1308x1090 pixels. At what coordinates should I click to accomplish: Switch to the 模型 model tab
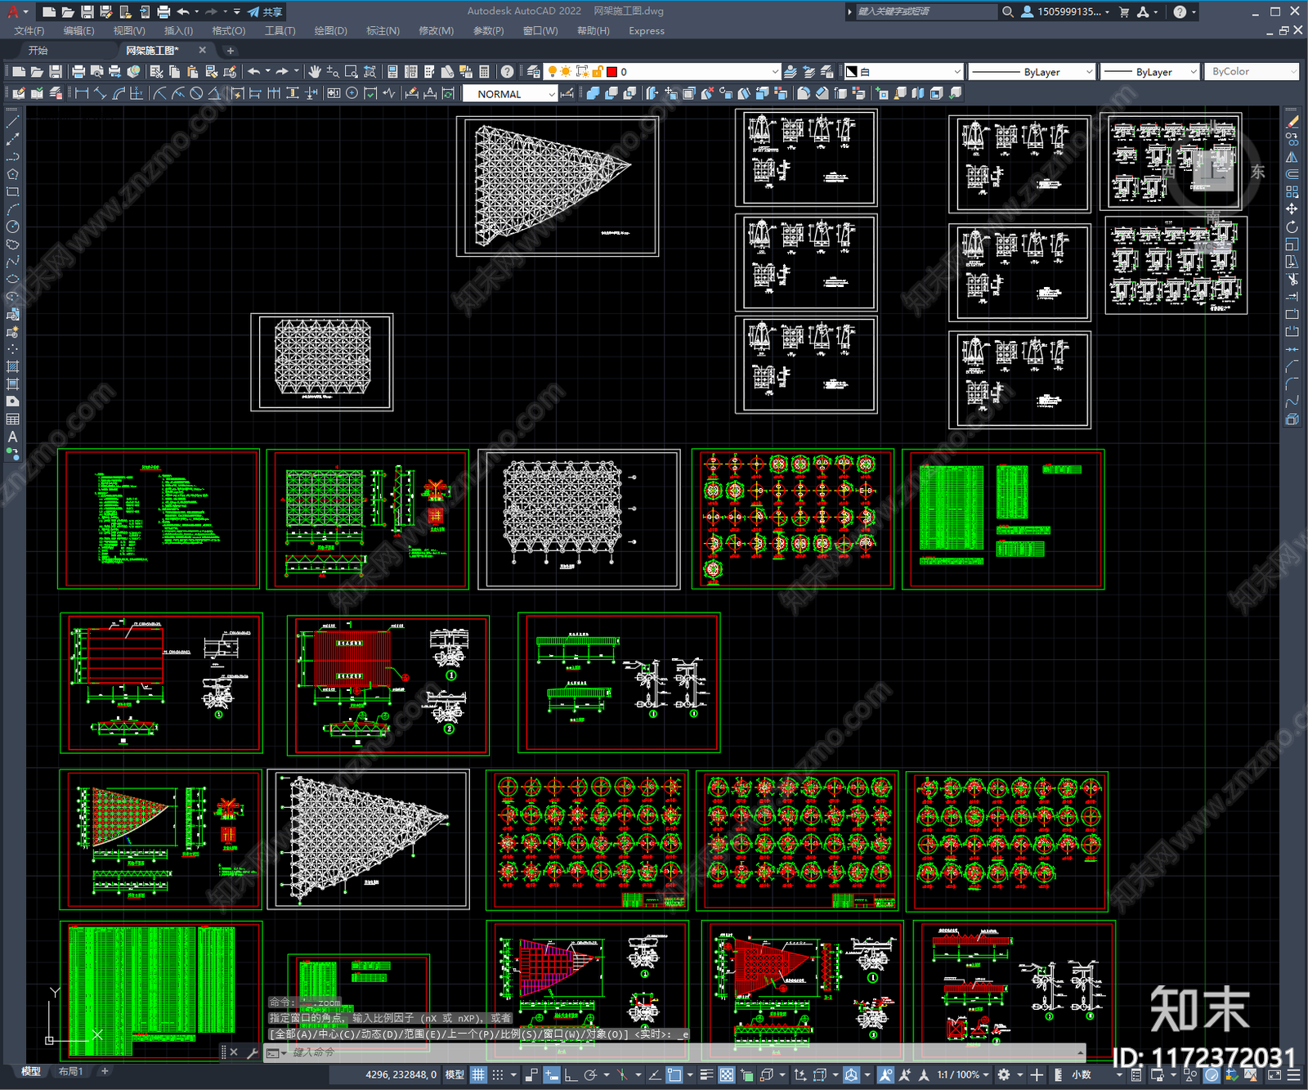tap(31, 1071)
